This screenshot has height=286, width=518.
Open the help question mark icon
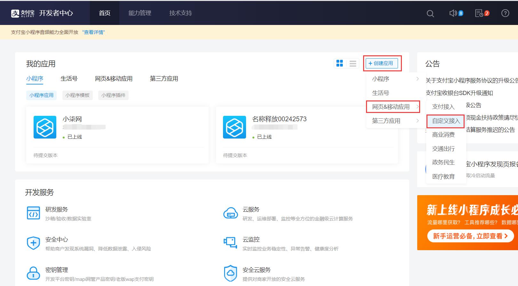click(505, 13)
